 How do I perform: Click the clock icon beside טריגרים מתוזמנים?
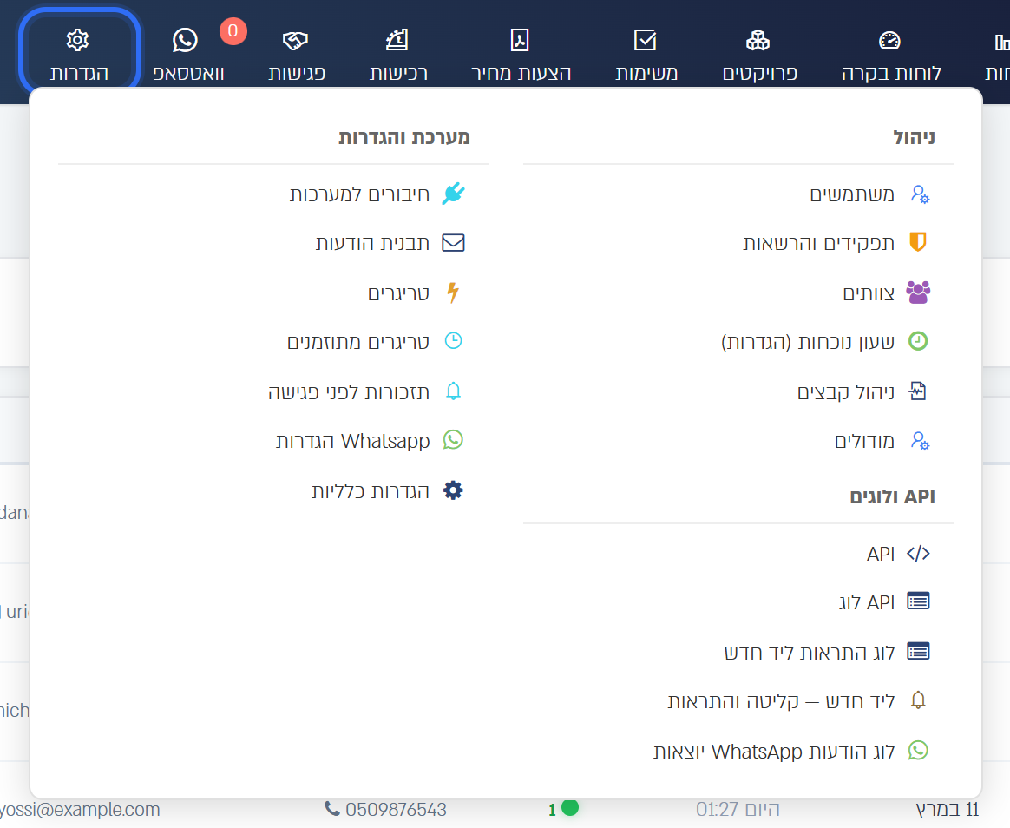click(x=454, y=341)
